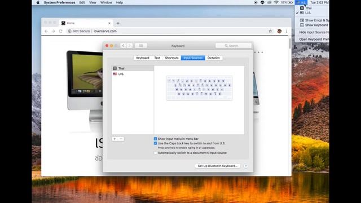Bookmark this page with star icon
Image resolution: width=361 pixels, height=203 pixels.
coord(270,31)
